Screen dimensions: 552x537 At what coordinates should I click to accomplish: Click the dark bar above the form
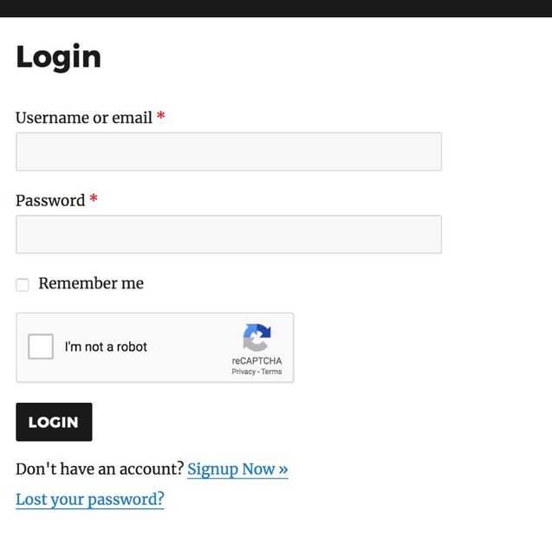[276, 8]
